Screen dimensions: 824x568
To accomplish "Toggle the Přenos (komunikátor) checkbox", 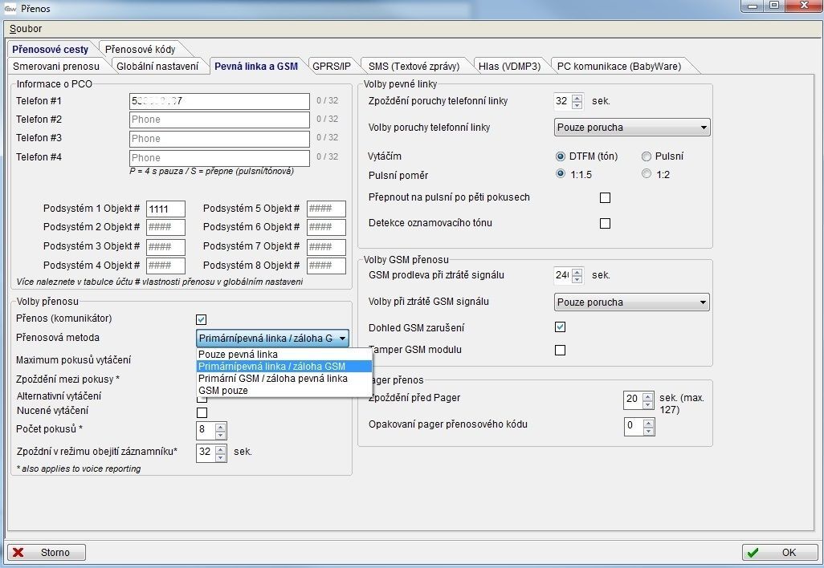I will click(x=202, y=320).
